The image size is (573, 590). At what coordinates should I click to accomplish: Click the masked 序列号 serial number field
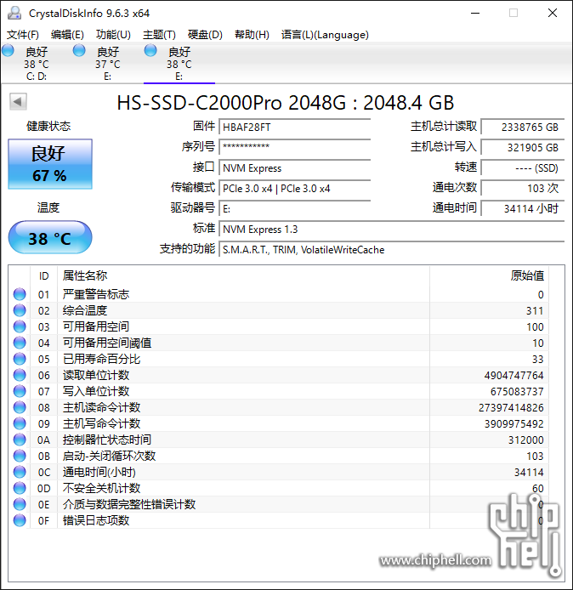click(x=295, y=147)
